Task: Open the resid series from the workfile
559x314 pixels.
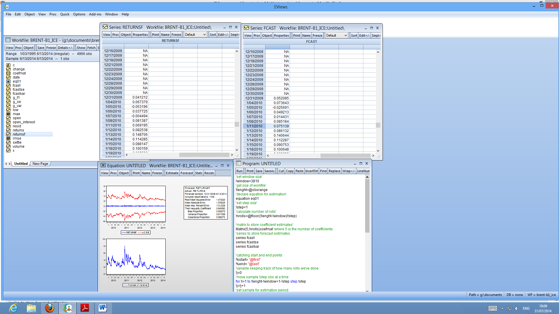Action: click(x=17, y=126)
